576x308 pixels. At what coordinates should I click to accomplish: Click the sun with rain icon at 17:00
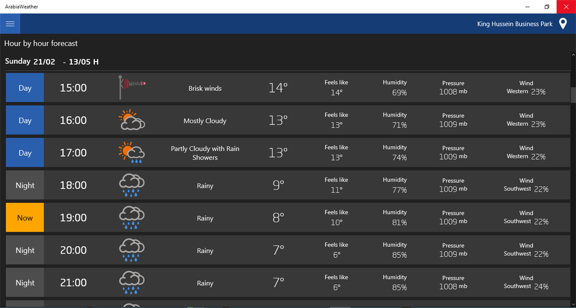tap(132, 152)
